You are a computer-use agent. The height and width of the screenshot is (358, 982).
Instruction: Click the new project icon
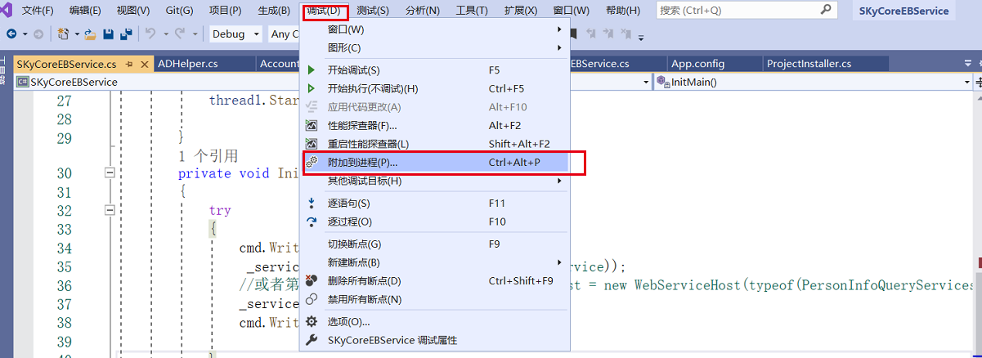[x=65, y=34]
